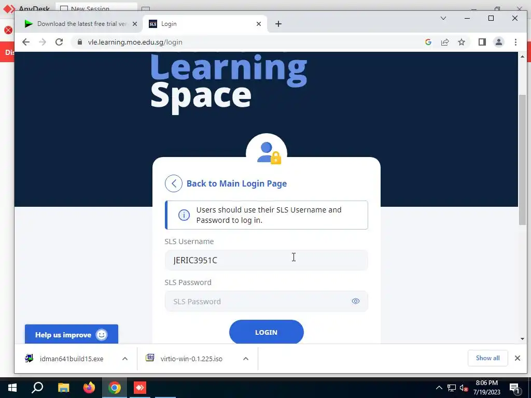The width and height of the screenshot is (531, 398).
Task: Share this page via share icon
Action: (444, 42)
